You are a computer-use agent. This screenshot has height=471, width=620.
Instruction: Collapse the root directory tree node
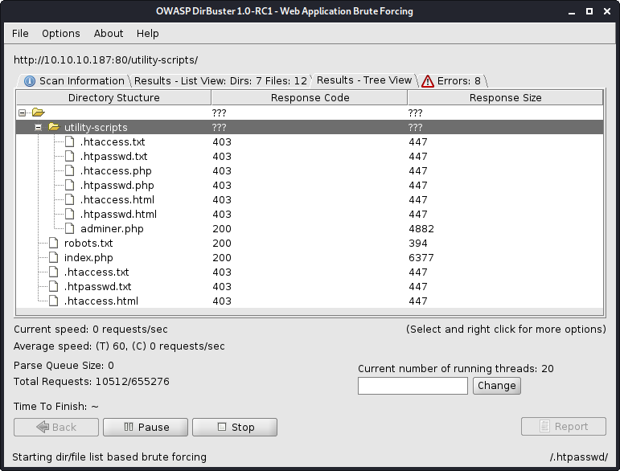pyautogui.click(x=22, y=113)
